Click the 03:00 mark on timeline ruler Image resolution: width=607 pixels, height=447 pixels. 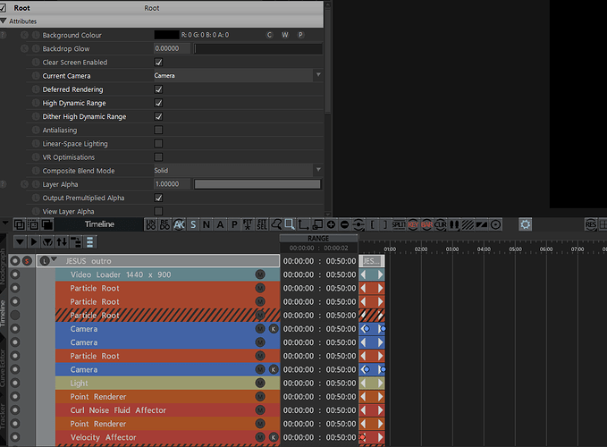(452, 249)
